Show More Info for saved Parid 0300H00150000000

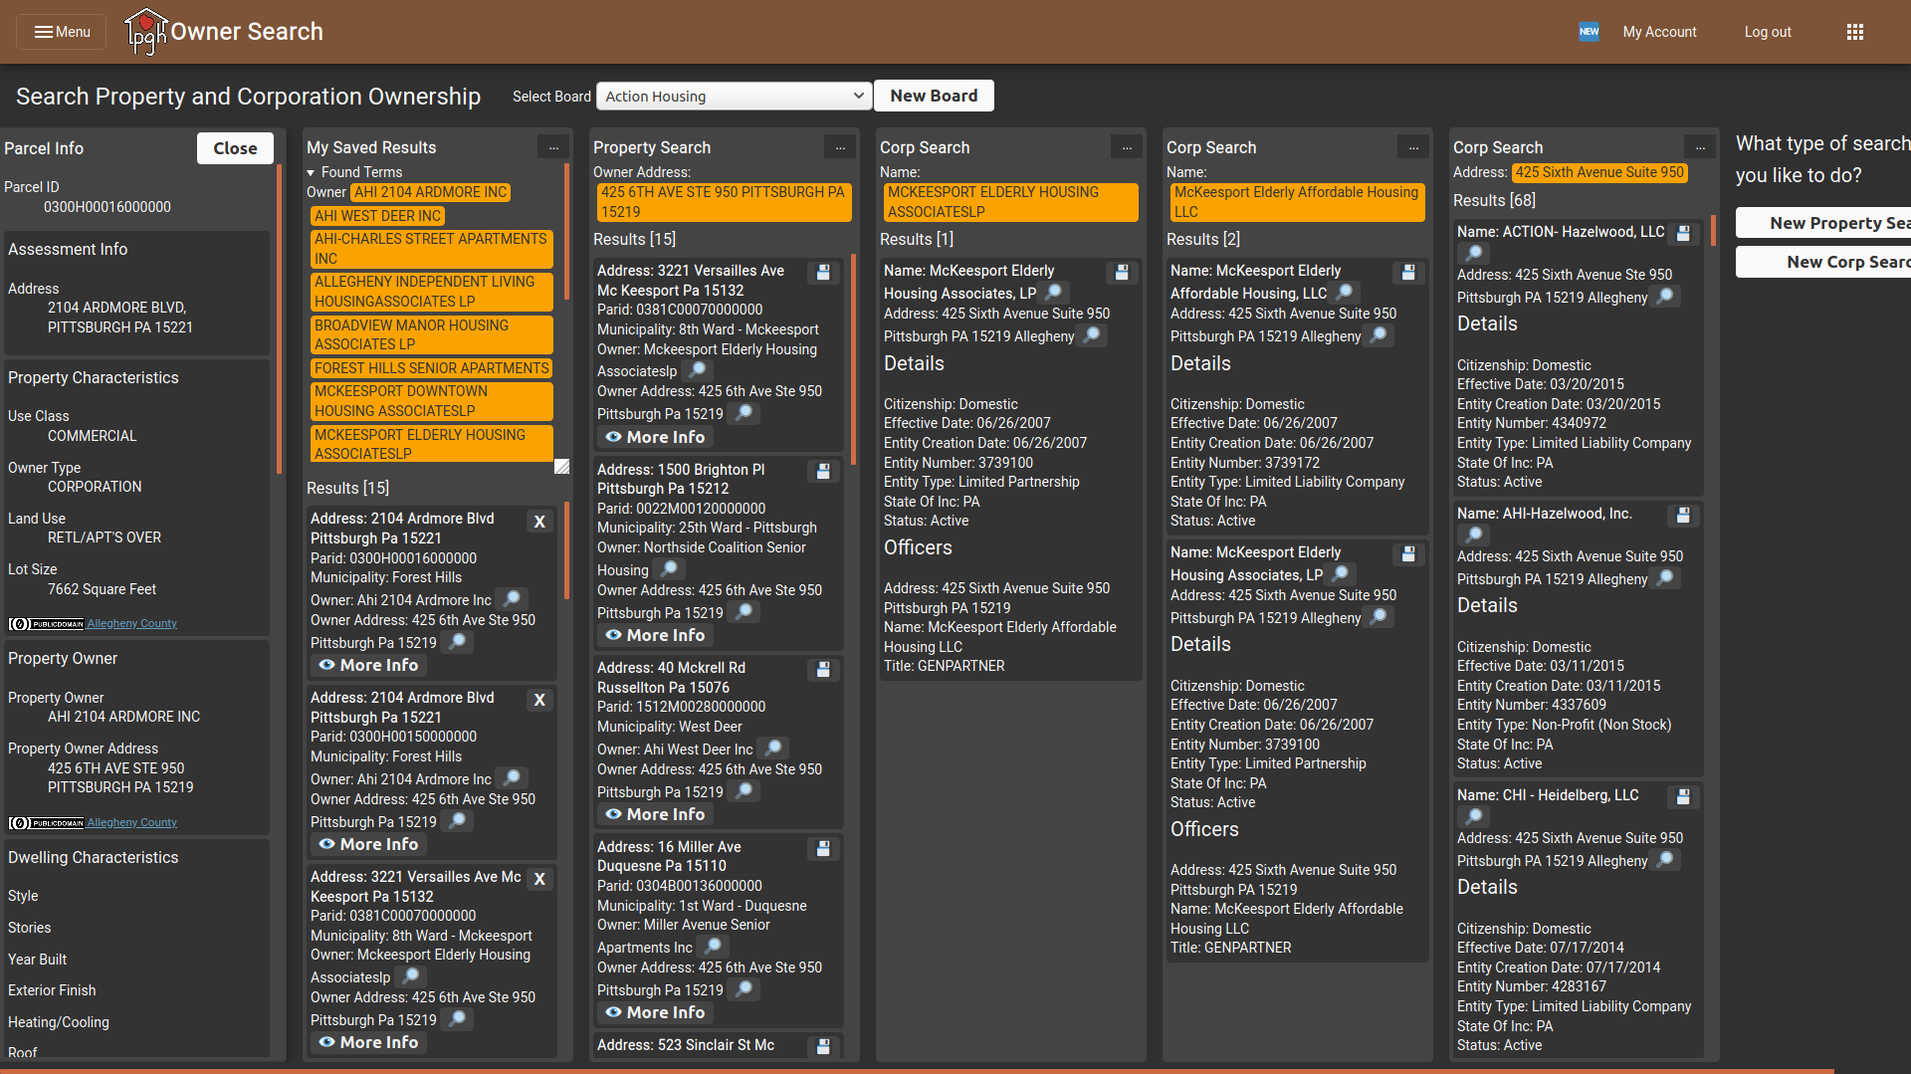[368, 844]
